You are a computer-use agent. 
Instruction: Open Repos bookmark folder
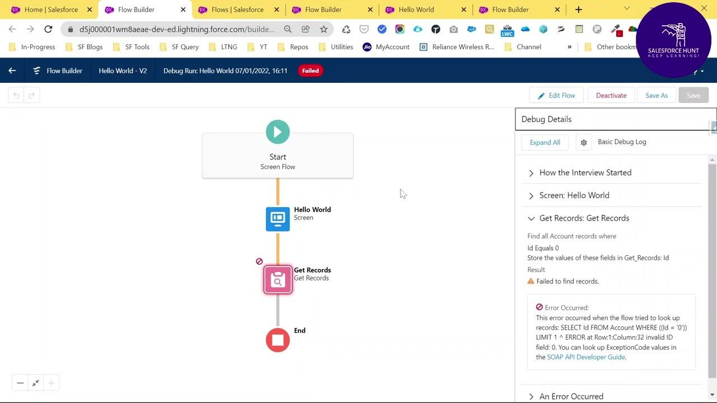pos(293,47)
